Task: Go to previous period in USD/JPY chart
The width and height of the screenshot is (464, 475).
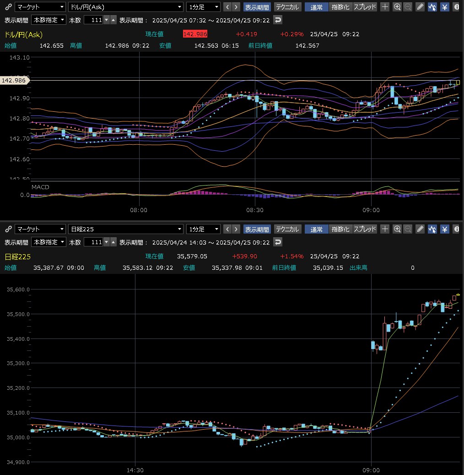Action: pyautogui.click(x=227, y=7)
